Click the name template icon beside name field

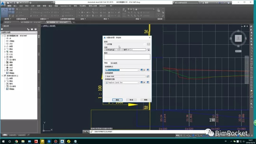(148, 50)
